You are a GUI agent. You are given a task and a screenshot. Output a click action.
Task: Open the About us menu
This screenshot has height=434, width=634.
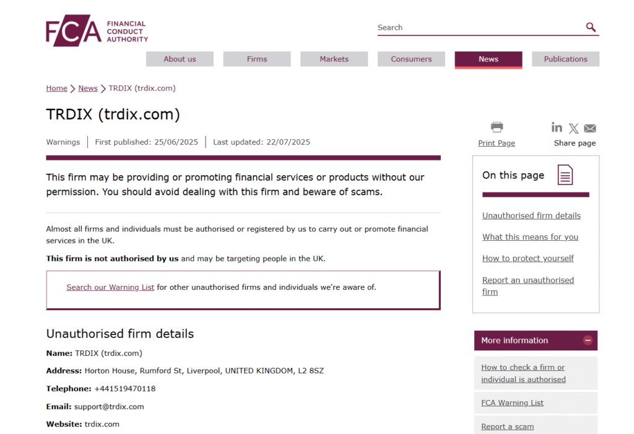coord(180,59)
